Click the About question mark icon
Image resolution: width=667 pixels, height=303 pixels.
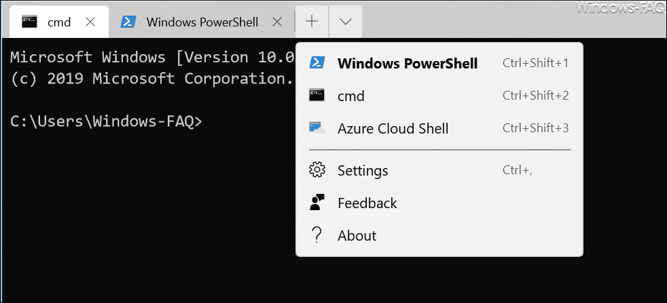pyautogui.click(x=316, y=235)
